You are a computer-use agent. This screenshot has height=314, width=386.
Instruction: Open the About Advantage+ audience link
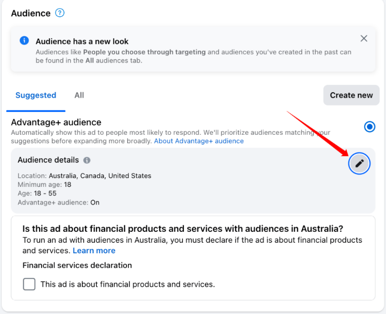pyautogui.click(x=199, y=141)
